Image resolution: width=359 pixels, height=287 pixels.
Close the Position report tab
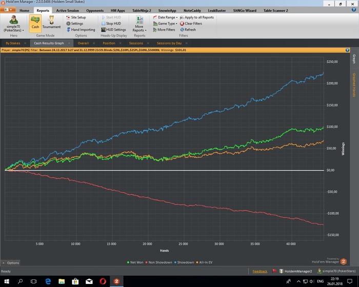click(120, 43)
